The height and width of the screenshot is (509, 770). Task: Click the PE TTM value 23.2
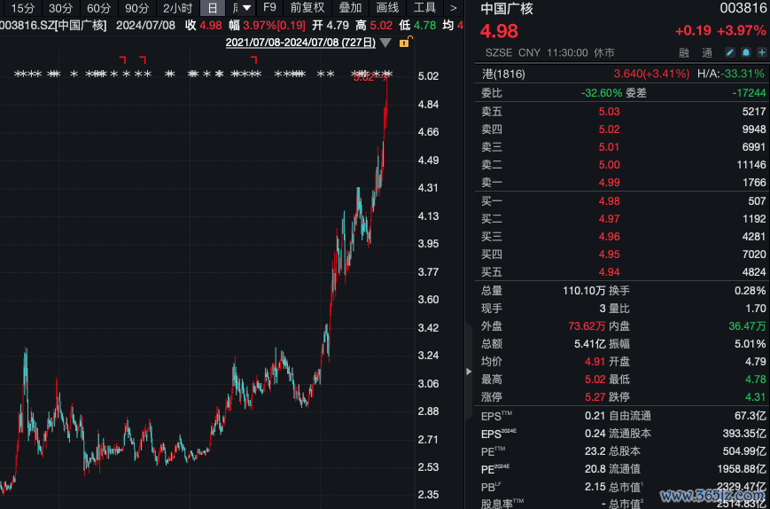(x=595, y=451)
